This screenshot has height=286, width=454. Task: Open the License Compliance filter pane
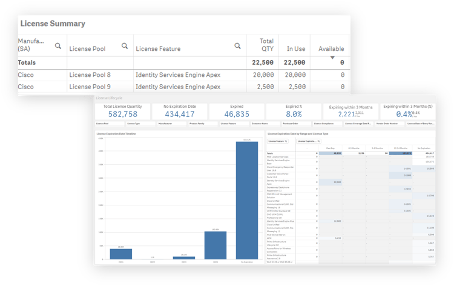[x=327, y=124]
